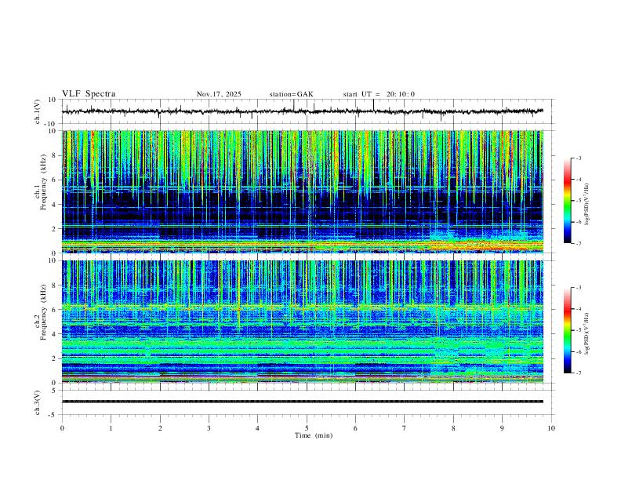Click the "-5" tick on ch.2 colorbar
The height and width of the screenshot is (480, 621).
pos(579,330)
